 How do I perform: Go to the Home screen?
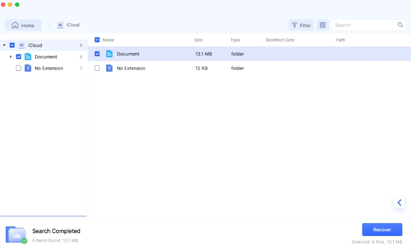click(23, 25)
